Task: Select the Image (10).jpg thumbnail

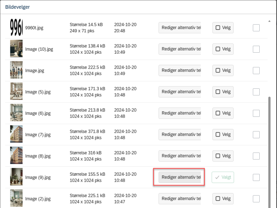Action: (x=16, y=49)
